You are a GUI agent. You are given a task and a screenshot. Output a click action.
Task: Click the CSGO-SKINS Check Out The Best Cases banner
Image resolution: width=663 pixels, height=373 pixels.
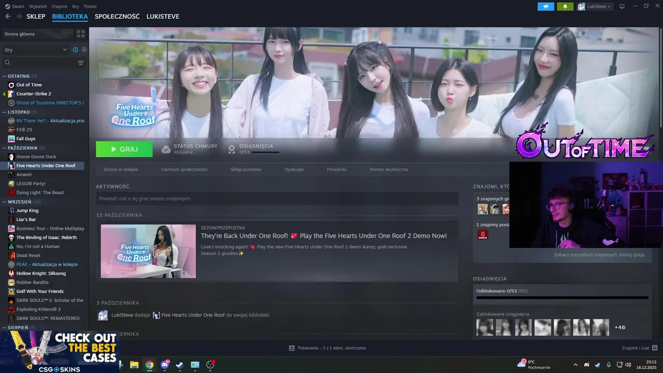coord(60,352)
